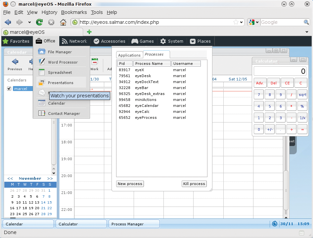The width and height of the screenshot is (313, 238).
Task: Open a new tab with the green plus
Action: [x=89, y=32]
